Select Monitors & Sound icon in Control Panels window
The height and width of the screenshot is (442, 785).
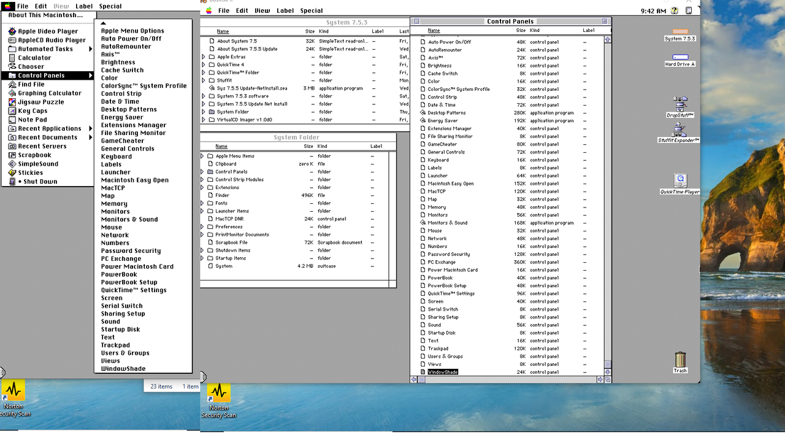(423, 223)
